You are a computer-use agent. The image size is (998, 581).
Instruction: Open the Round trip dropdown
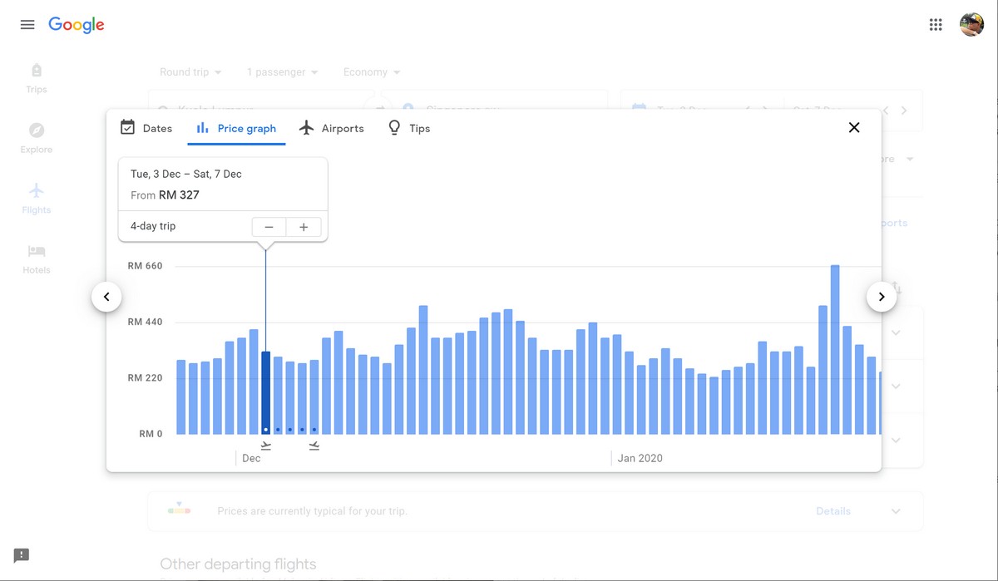[x=190, y=72]
